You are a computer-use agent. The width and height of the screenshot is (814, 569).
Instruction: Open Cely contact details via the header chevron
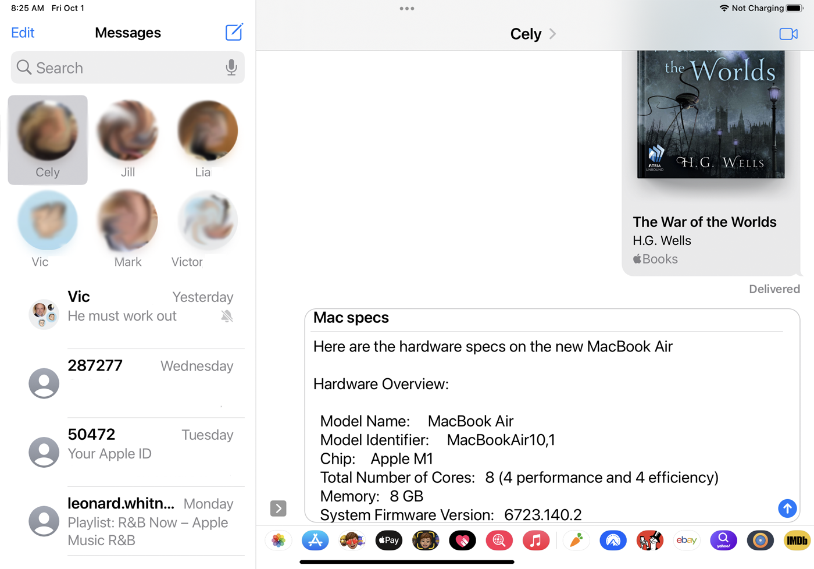552,34
